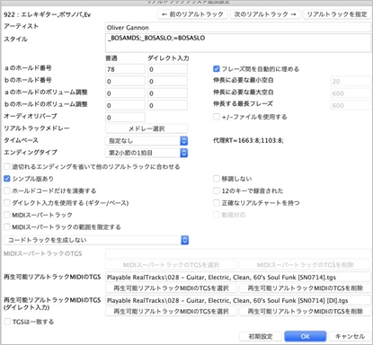Click ダイレクト入力 row TGSを選択 button
Viewport: 373px width, 345px height.
click(x=171, y=312)
